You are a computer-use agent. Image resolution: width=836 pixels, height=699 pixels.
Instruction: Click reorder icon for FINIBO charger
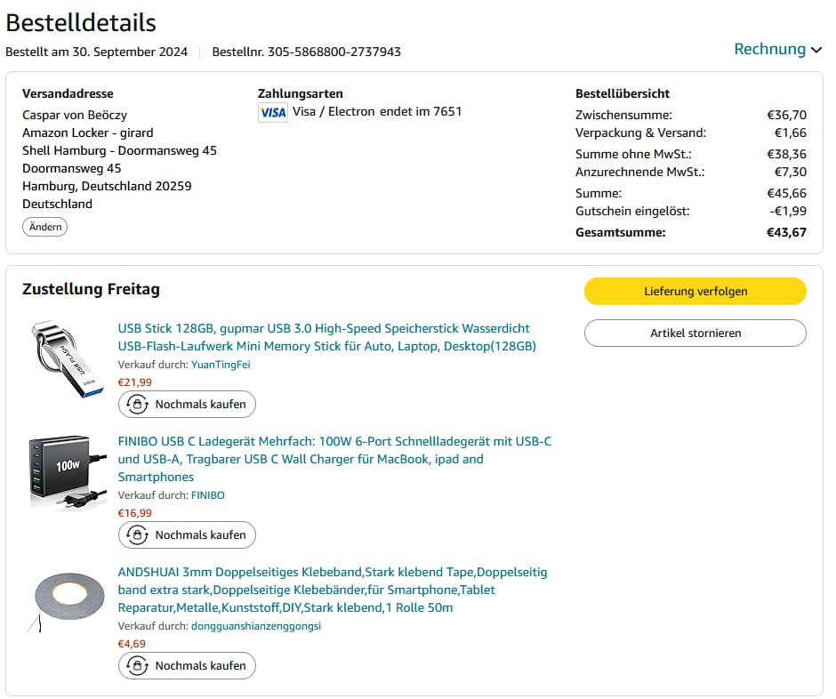[137, 535]
